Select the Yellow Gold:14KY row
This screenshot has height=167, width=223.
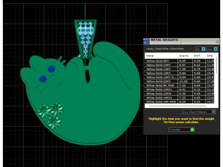coord(180,69)
